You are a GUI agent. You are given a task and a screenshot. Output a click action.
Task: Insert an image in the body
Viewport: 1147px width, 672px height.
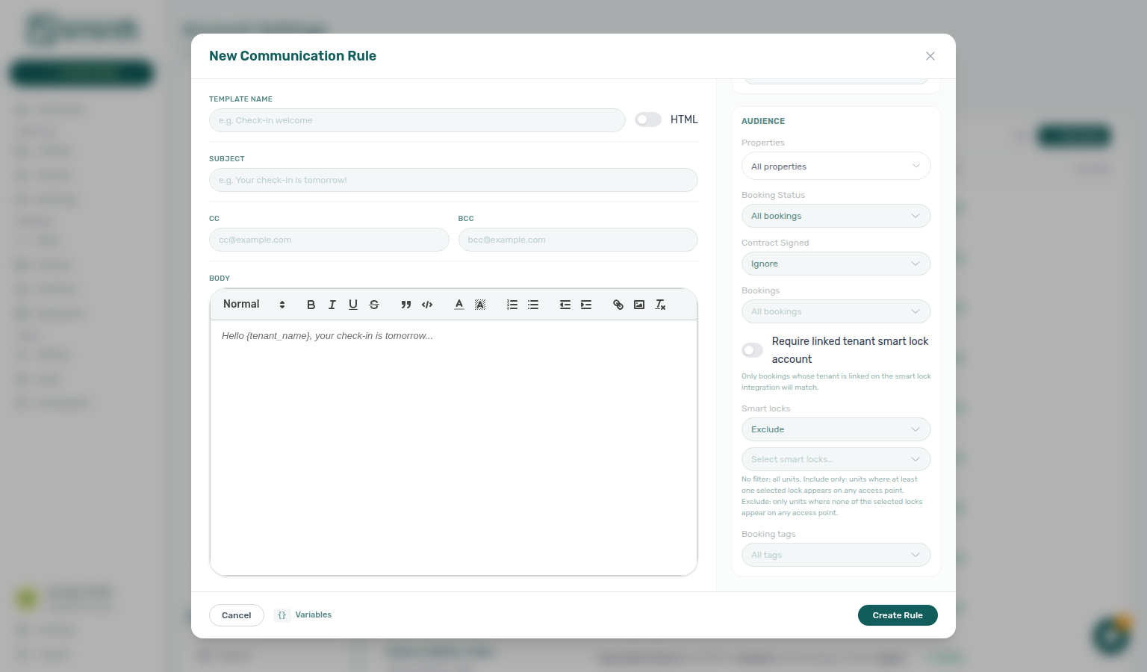click(x=639, y=305)
